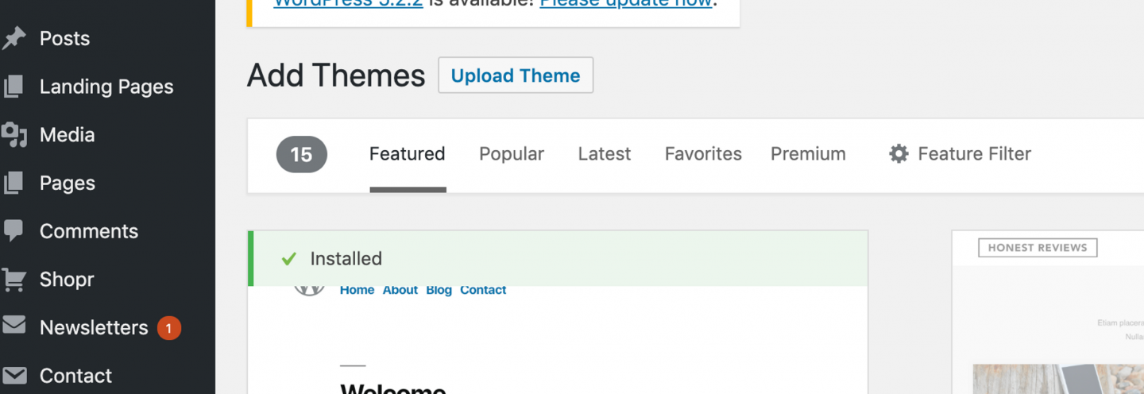Click the Newsletters notification badge
Image resolution: width=1144 pixels, height=394 pixels.
click(168, 328)
